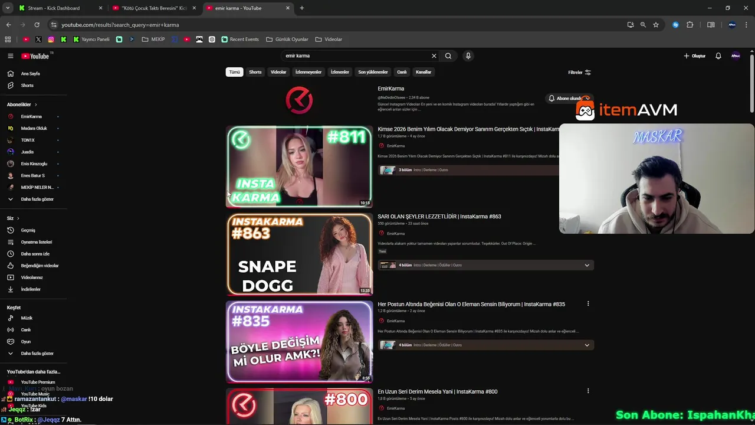Clear the search box with the X
Viewport: 755px width, 425px height.
(x=434, y=56)
